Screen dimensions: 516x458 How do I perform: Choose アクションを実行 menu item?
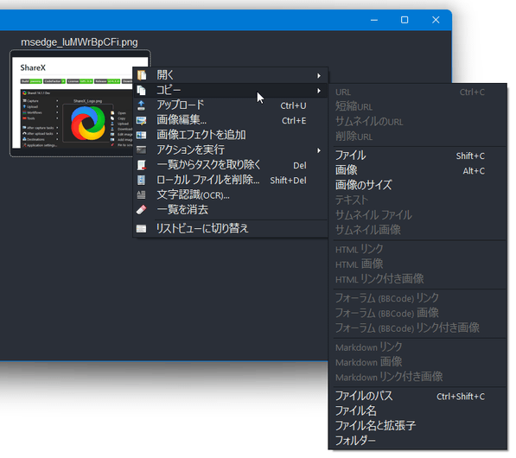231,150
